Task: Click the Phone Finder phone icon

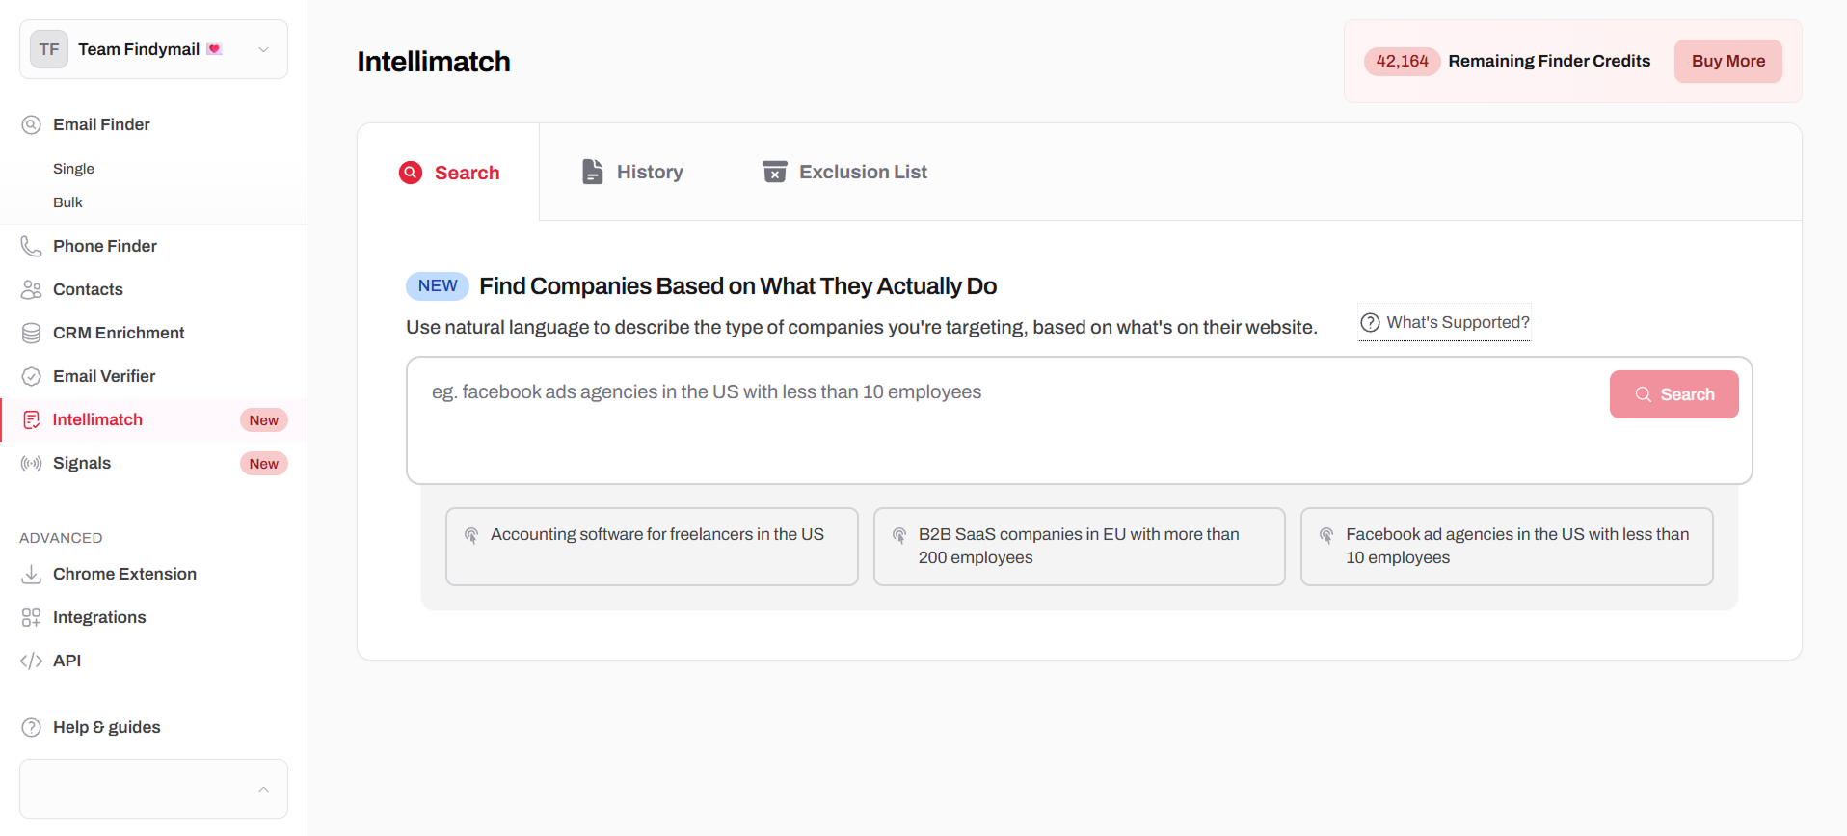Action: pyautogui.click(x=31, y=246)
